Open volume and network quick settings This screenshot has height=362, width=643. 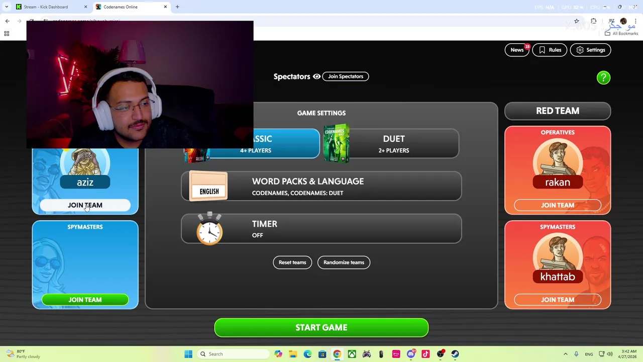(x=605, y=354)
